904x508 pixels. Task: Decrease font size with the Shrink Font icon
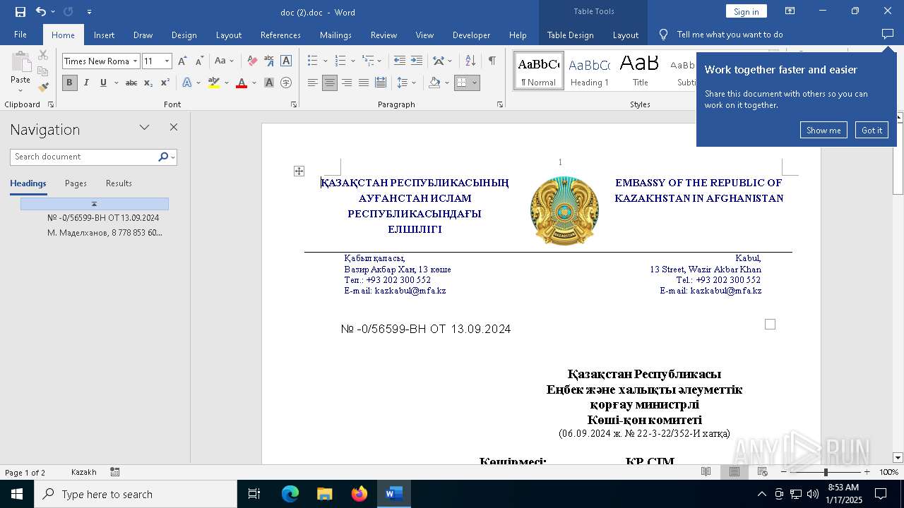(199, 61)
